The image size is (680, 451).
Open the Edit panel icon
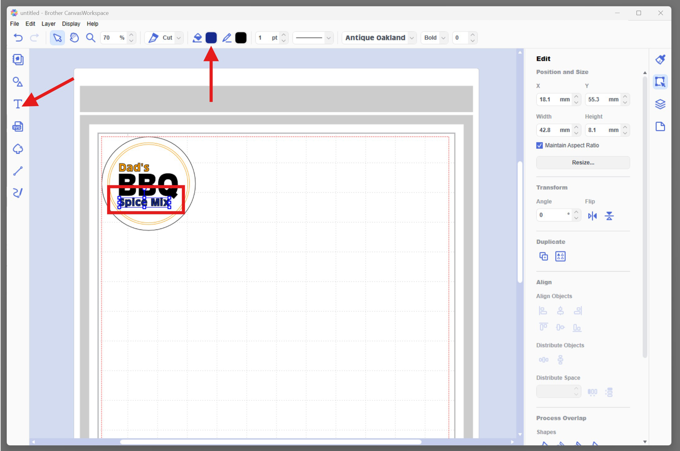tap(660, 82)
